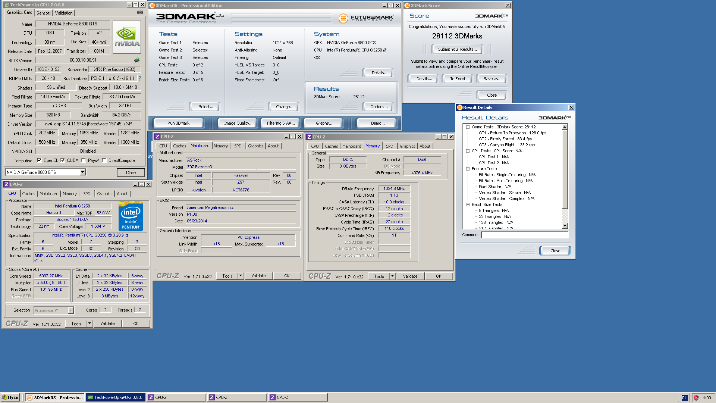The height and width of the screenshot is (403, 716).
Task: Open Tools dropdown arrow in CPU-Z Mainboard window
Action: point(241,276)
